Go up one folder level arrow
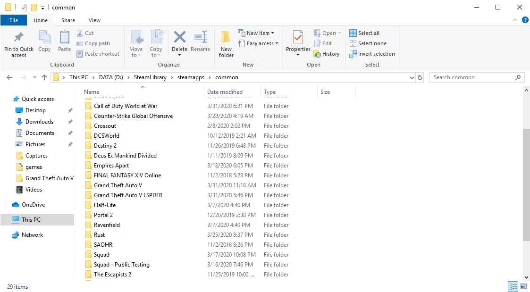530x292 pixels. (x=44, y=77)
